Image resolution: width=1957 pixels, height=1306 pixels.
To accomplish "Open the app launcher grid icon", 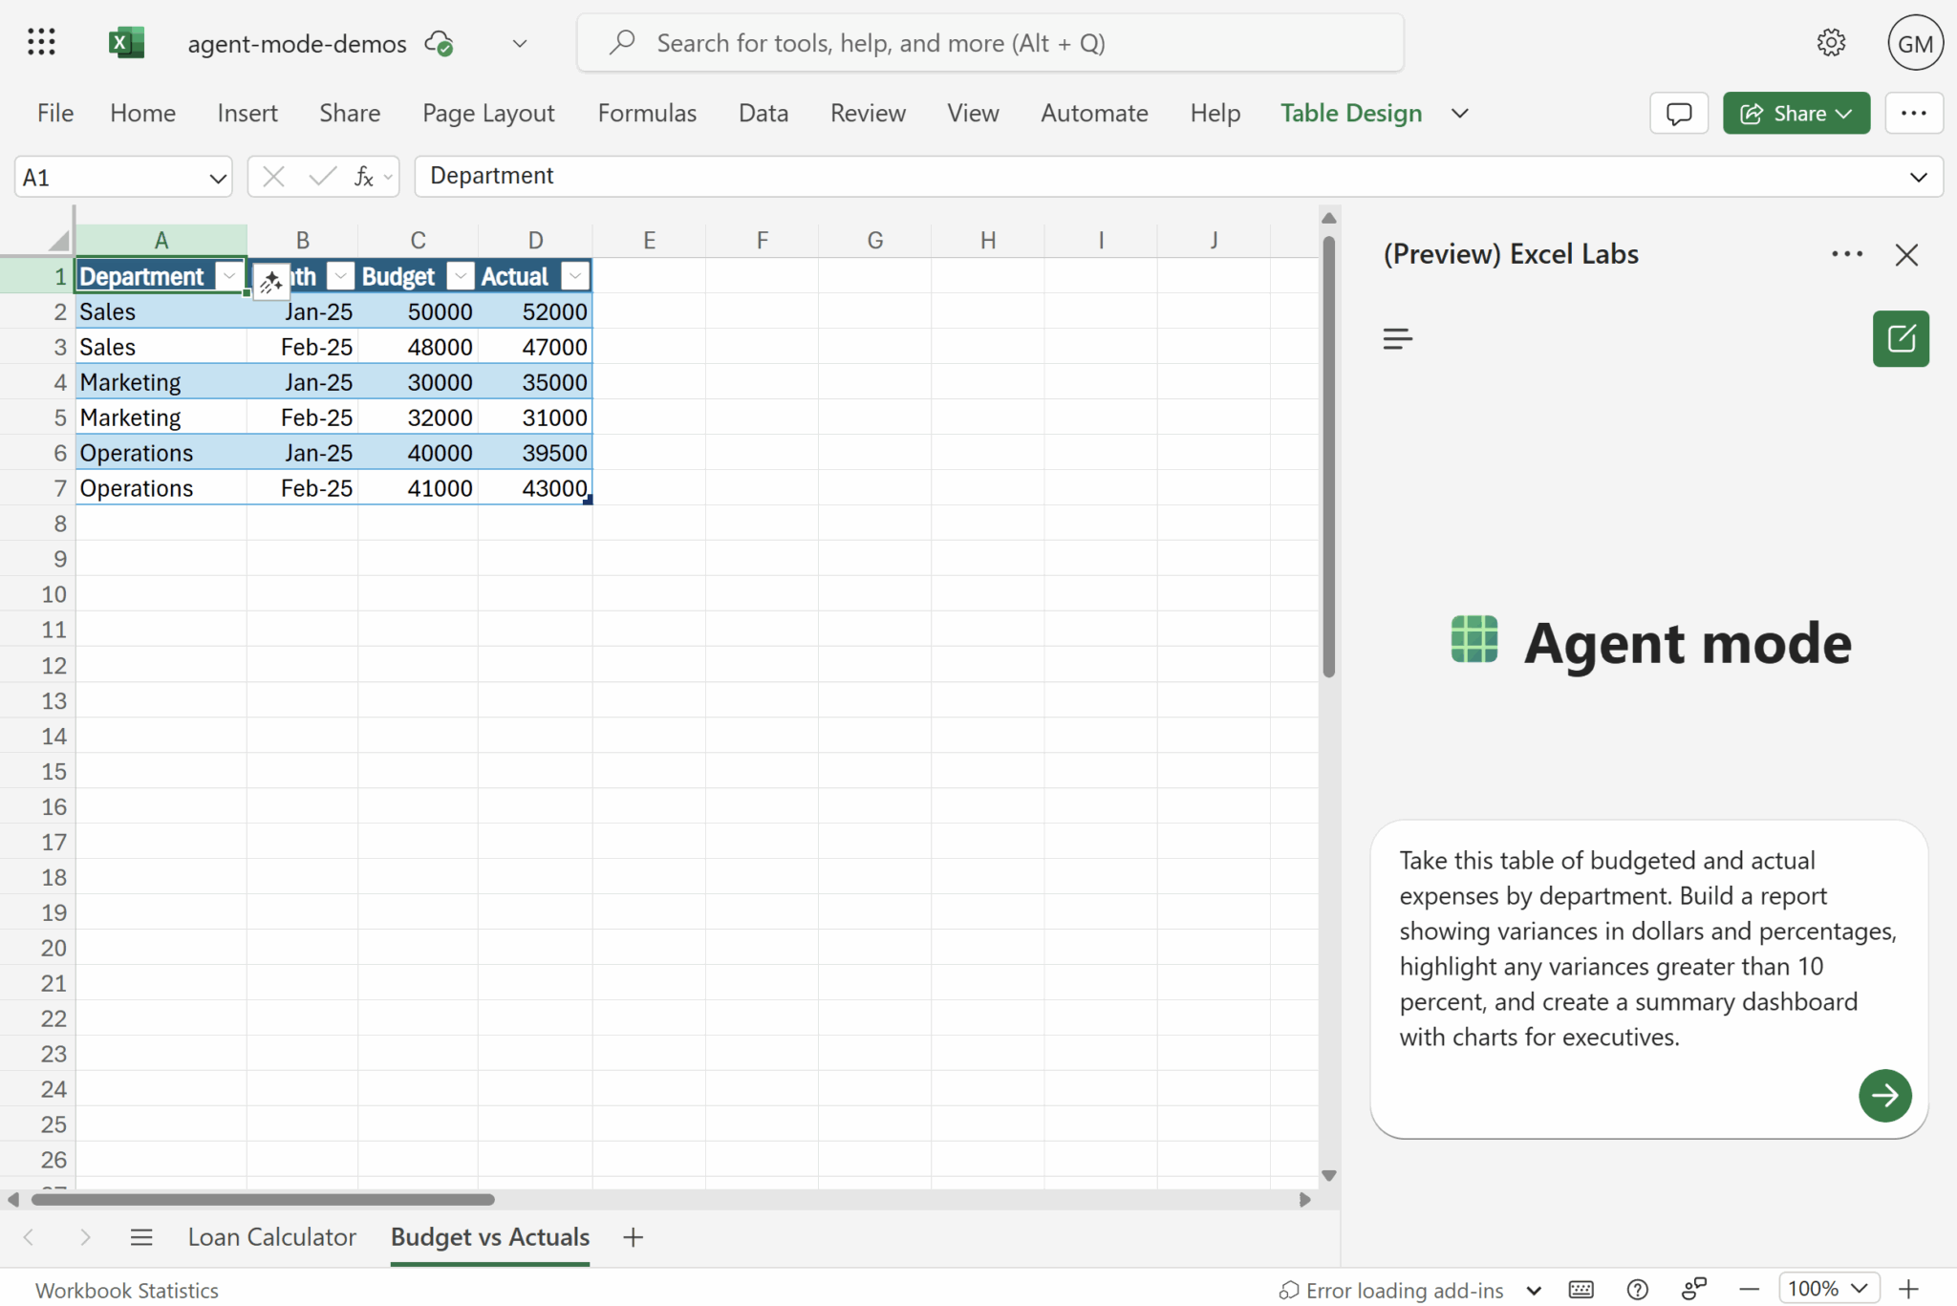I will [41, 42].
